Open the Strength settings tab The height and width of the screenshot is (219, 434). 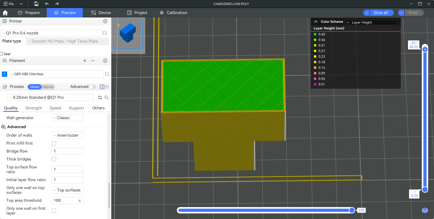[33, 108]
